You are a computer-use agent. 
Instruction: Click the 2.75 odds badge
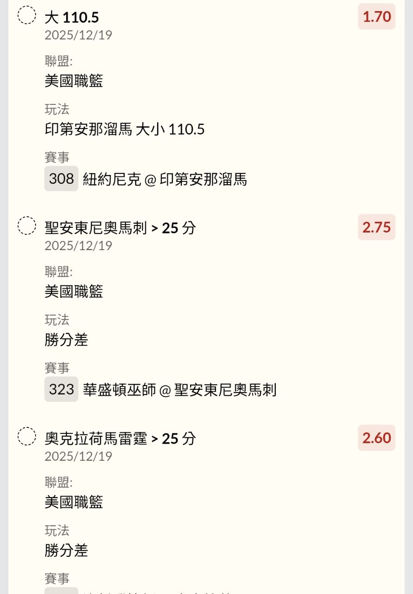(376, 227)
